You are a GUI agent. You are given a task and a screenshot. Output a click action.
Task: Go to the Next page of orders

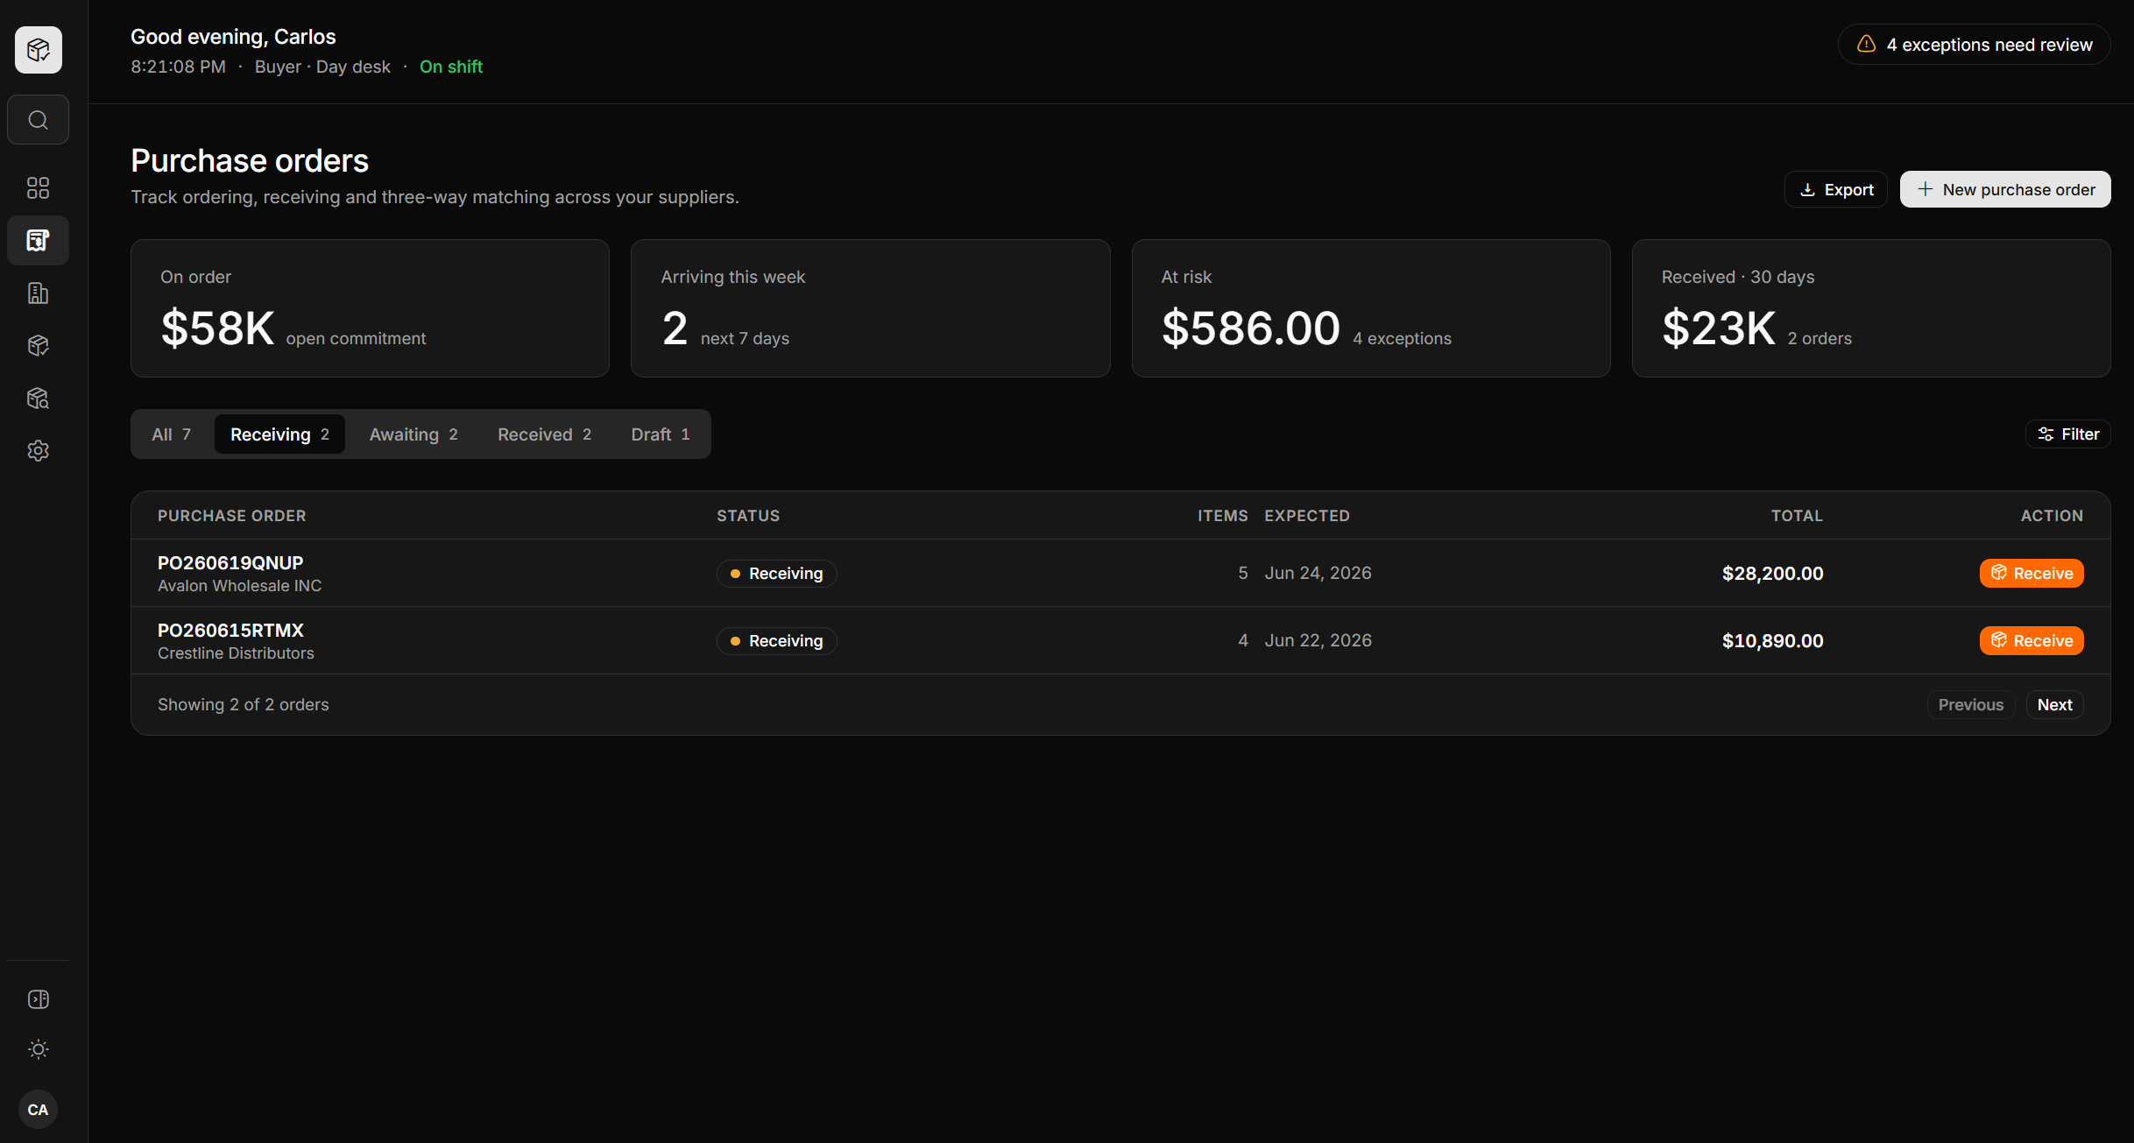2054,704
